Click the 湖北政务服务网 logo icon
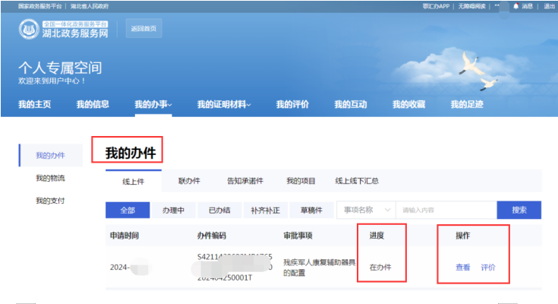The image size is (558, 304). [x=29, y=29]
